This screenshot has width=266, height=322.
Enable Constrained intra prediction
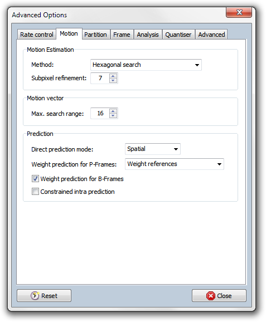(35, 192)
